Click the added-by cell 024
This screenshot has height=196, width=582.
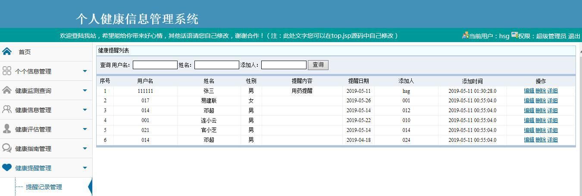pos(406,140)
